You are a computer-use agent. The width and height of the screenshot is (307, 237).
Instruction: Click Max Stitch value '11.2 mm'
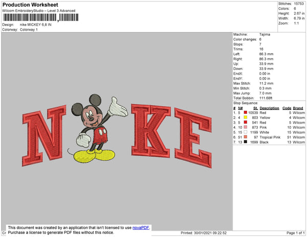(266, 83)
